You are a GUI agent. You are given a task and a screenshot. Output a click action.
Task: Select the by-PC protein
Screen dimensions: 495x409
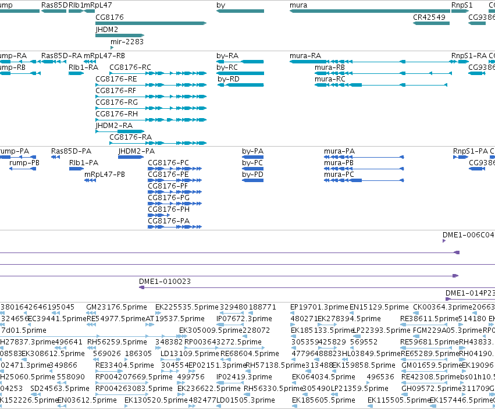252,169
